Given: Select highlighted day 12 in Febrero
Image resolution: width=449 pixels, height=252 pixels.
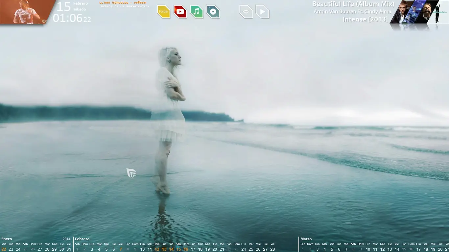Looking at the screenshot, I should click(x=157, y=249).
